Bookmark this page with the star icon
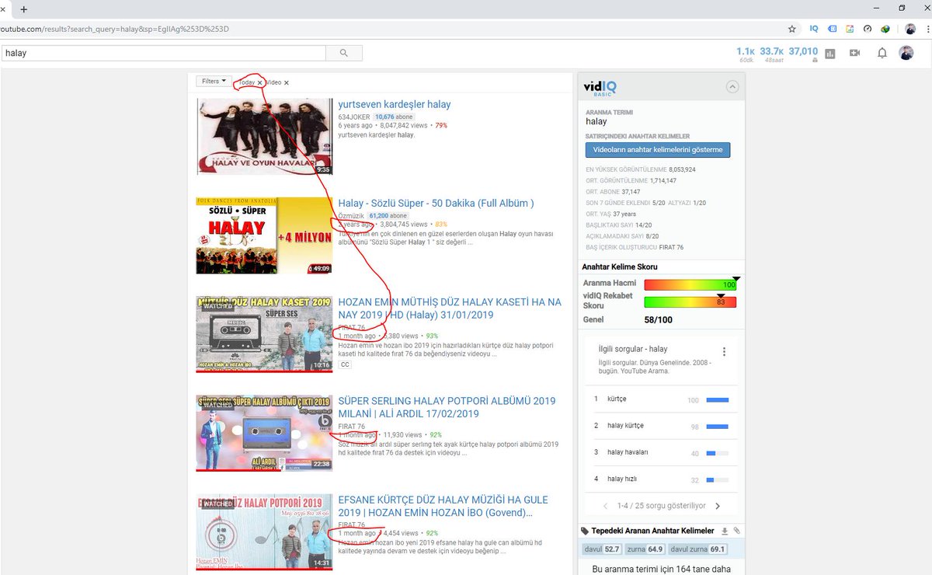Viewport: 932px width, 575px height. [791, 29]
